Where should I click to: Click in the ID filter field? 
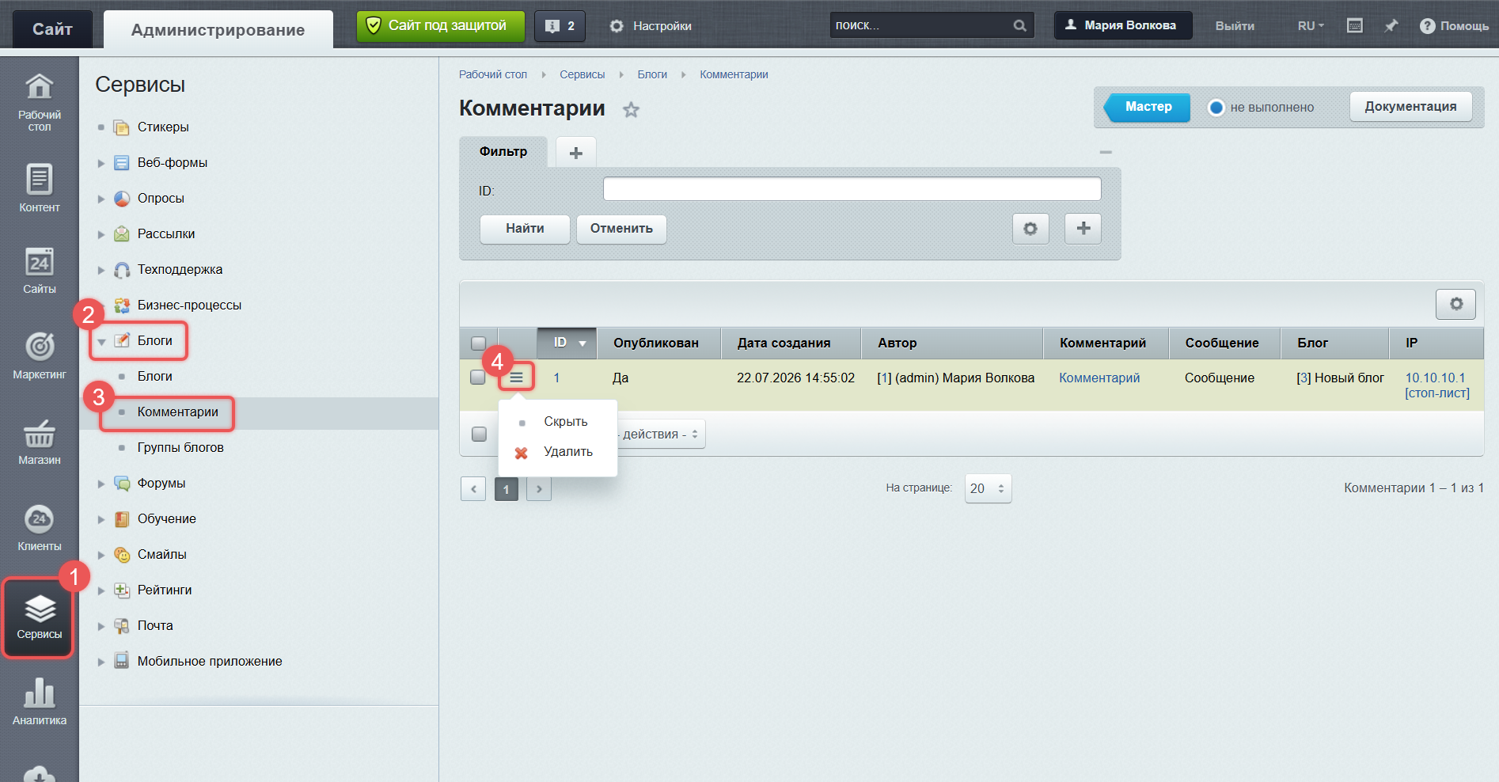852,189
